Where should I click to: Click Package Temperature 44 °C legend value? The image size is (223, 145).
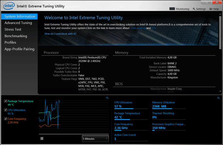click(x=11, y=105)
